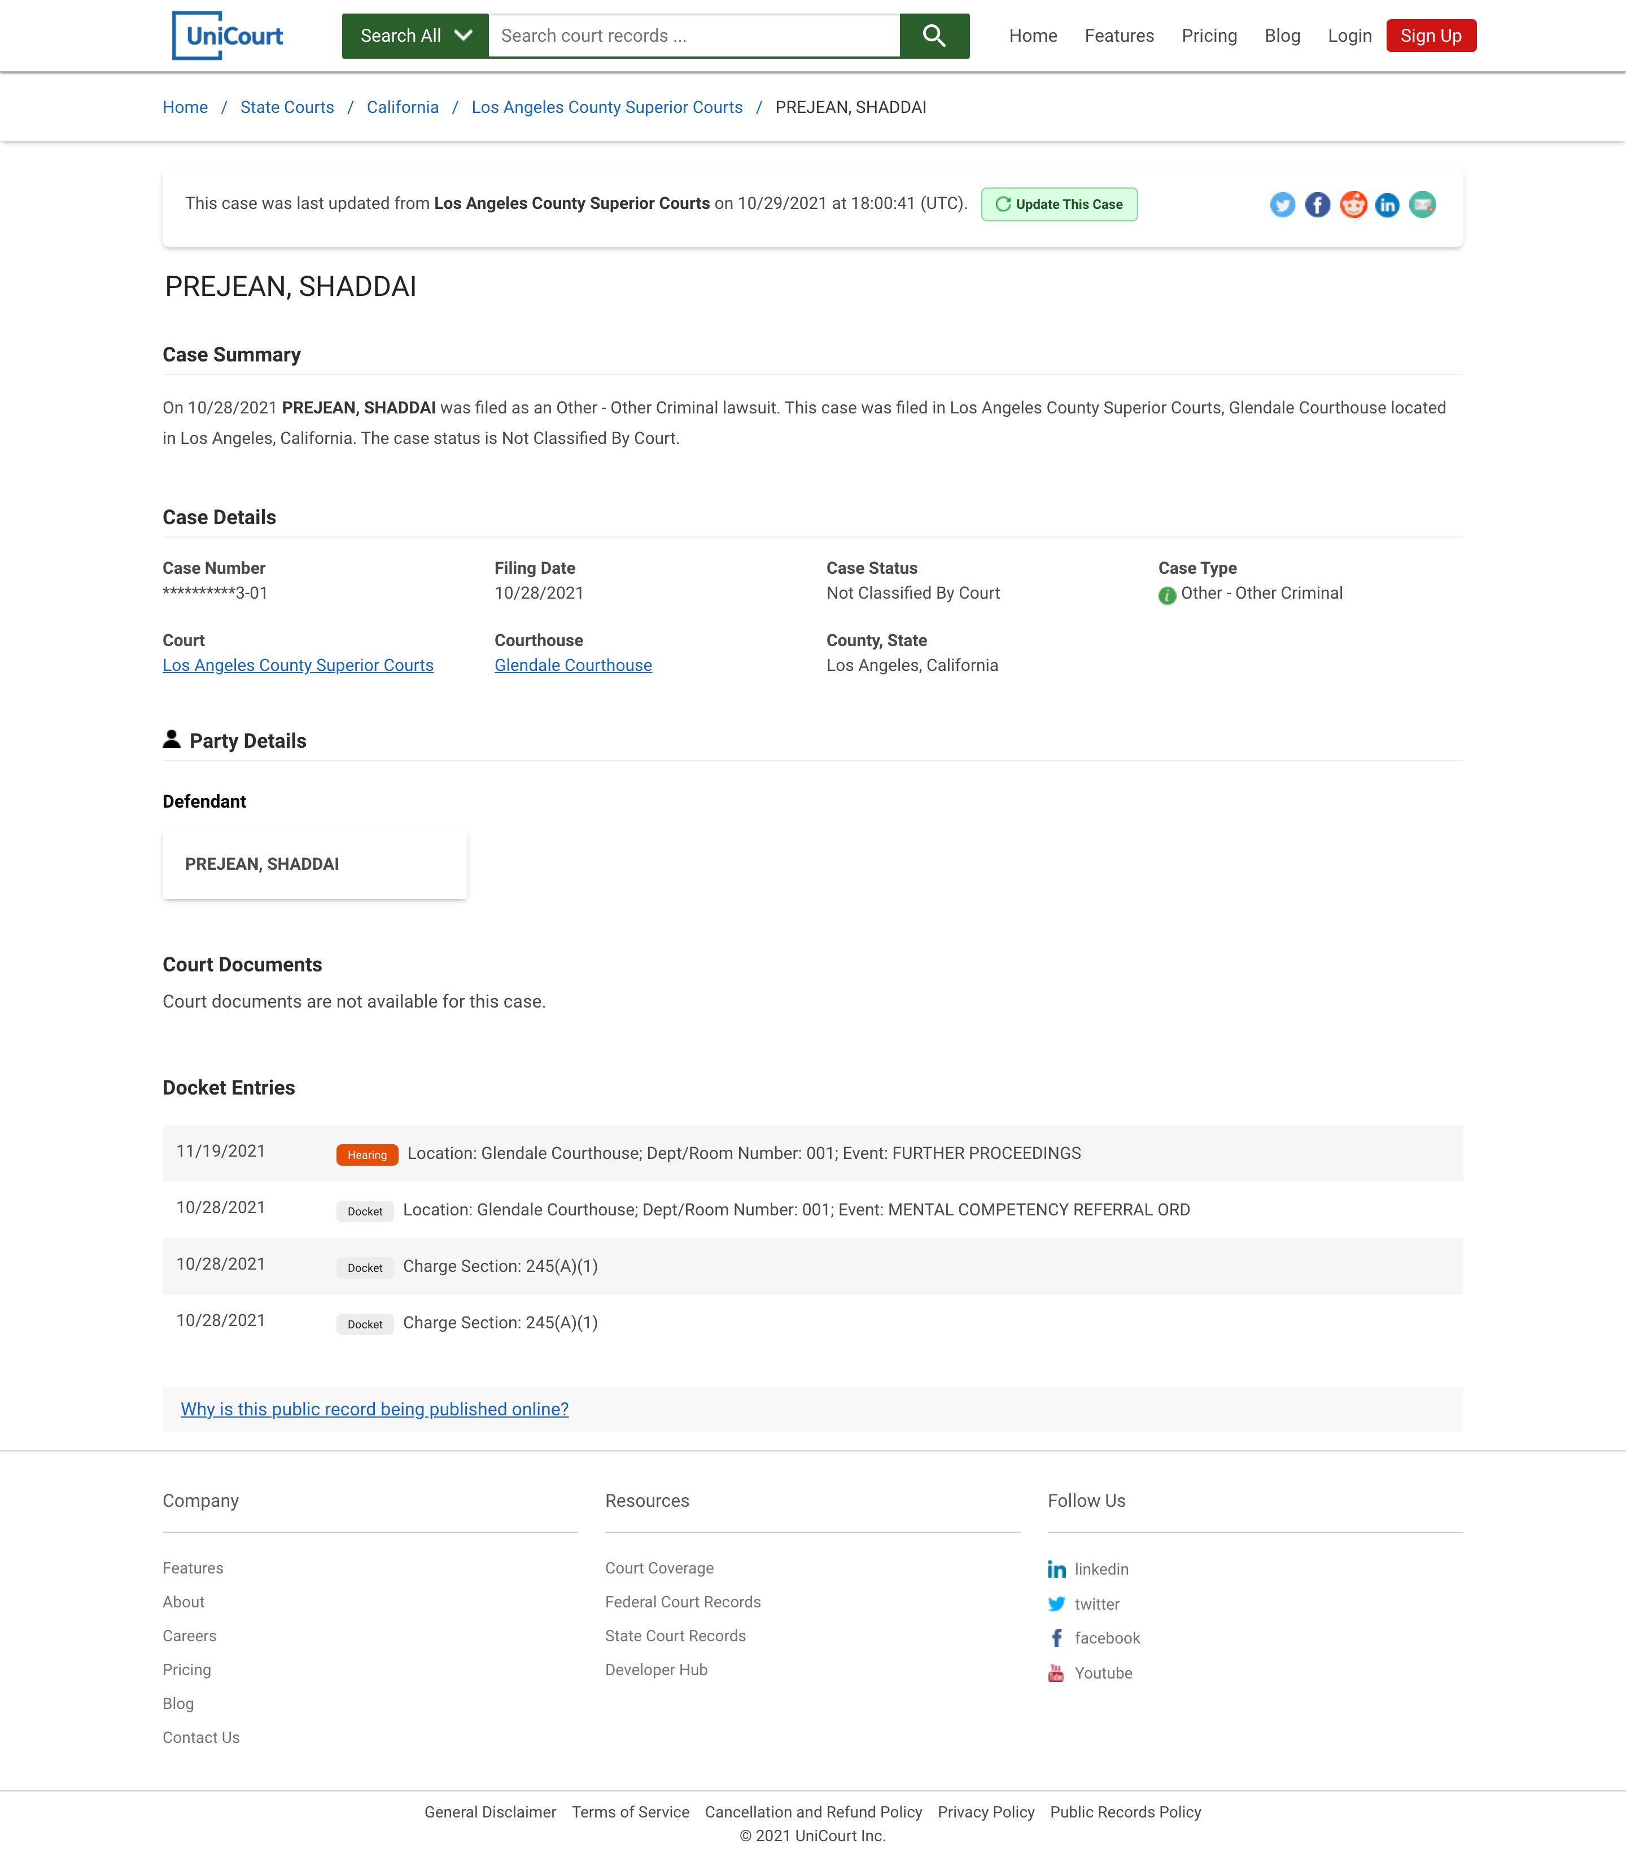Viewport: 1626px width, 1857px height.
Task: Share case on Reddit icon
Action: (x=1353, y=204)
